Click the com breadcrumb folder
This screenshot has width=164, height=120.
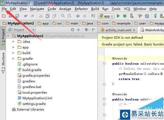103,23
